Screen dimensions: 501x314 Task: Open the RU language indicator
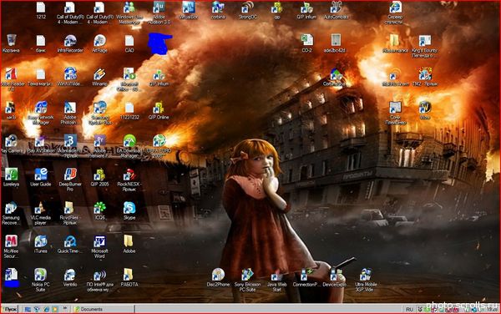point(409,309)
